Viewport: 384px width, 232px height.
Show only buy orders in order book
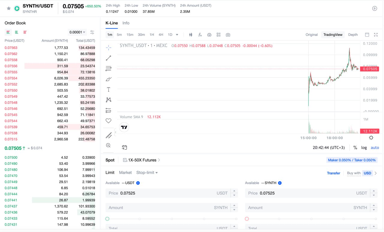tap(16, 32)
